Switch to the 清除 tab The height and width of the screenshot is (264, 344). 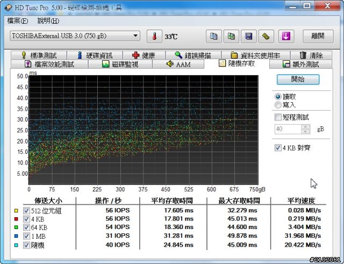[311, 55]
